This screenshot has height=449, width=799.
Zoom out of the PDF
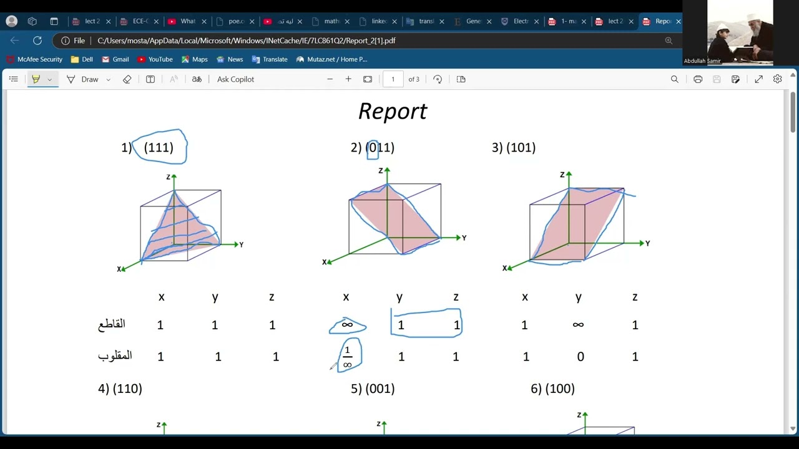point(330,79)
